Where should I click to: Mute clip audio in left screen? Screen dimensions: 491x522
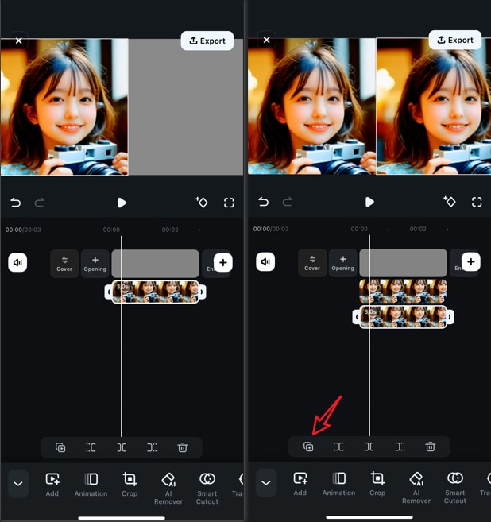coord(17,263)
